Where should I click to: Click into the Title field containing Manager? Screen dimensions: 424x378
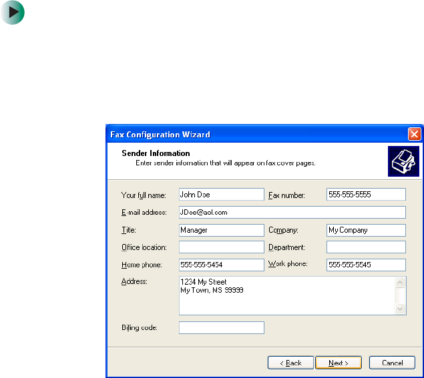pos(222,230)
